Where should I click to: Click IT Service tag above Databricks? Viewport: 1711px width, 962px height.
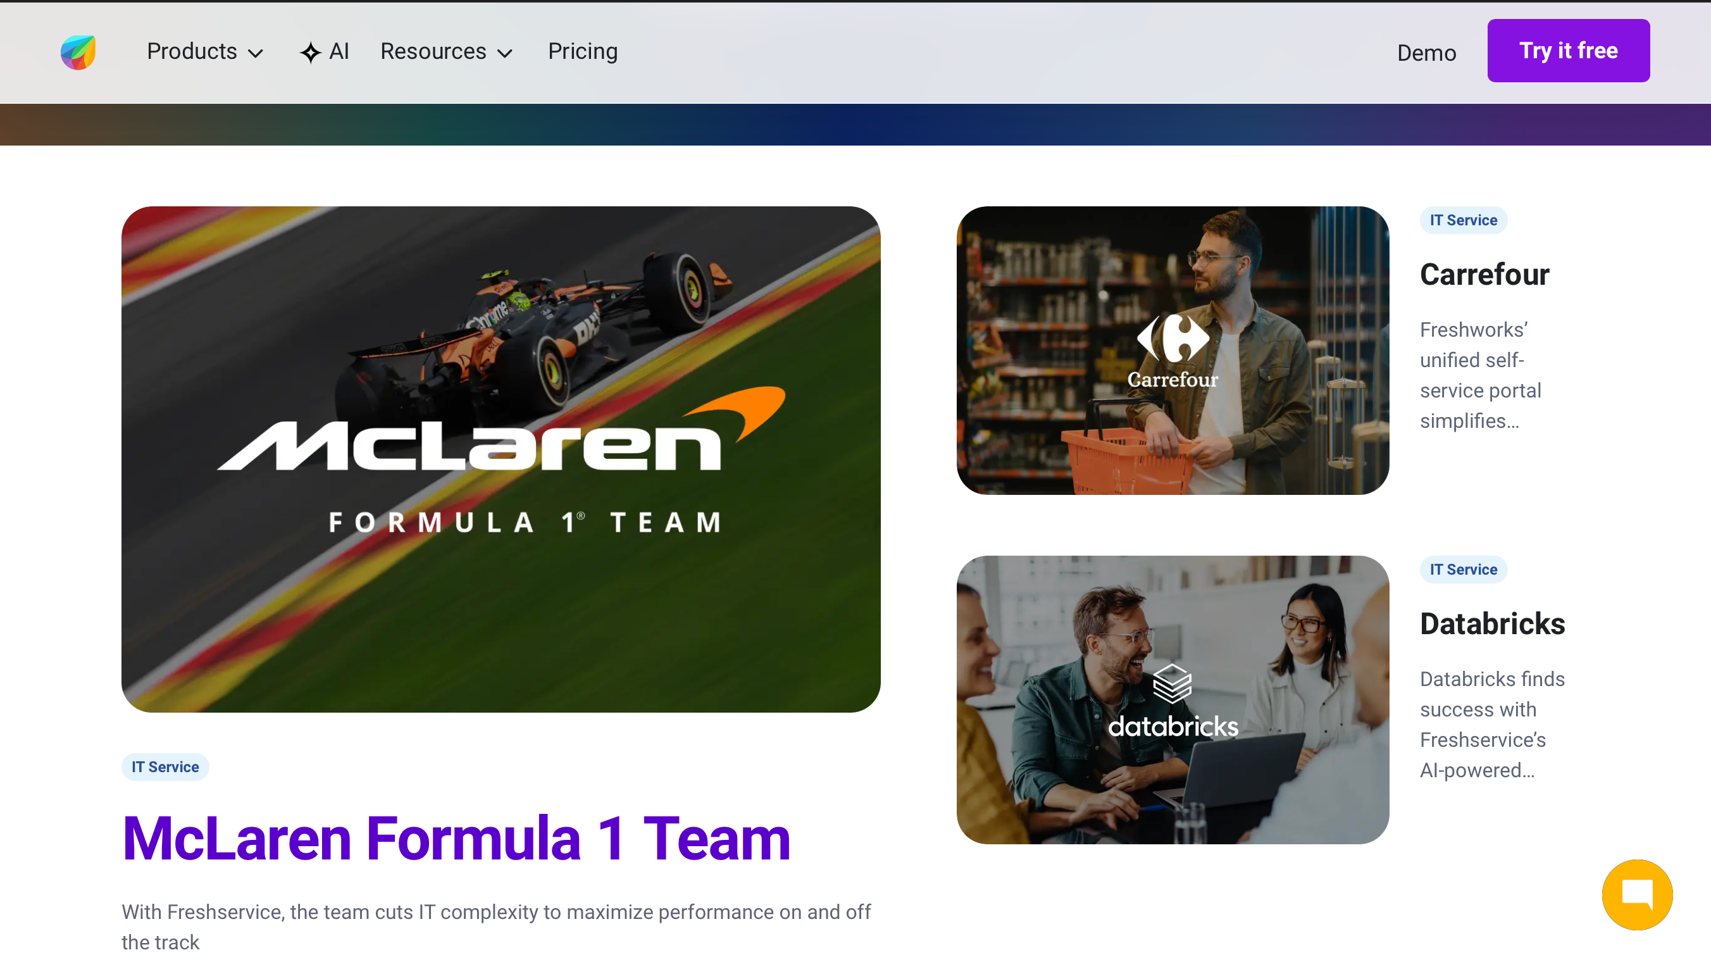click(1462, 570)
